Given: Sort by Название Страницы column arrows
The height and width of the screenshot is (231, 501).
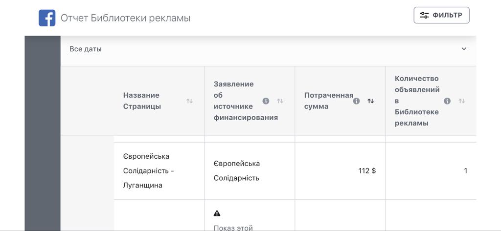Looking at the screenshot, I should pyautogui.click(x=189, y=101).
